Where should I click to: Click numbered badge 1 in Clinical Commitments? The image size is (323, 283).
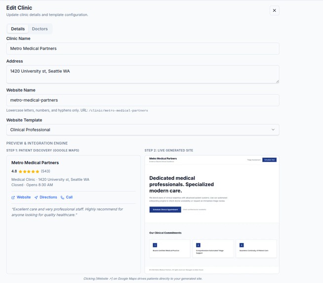click(x=155, y=245)
